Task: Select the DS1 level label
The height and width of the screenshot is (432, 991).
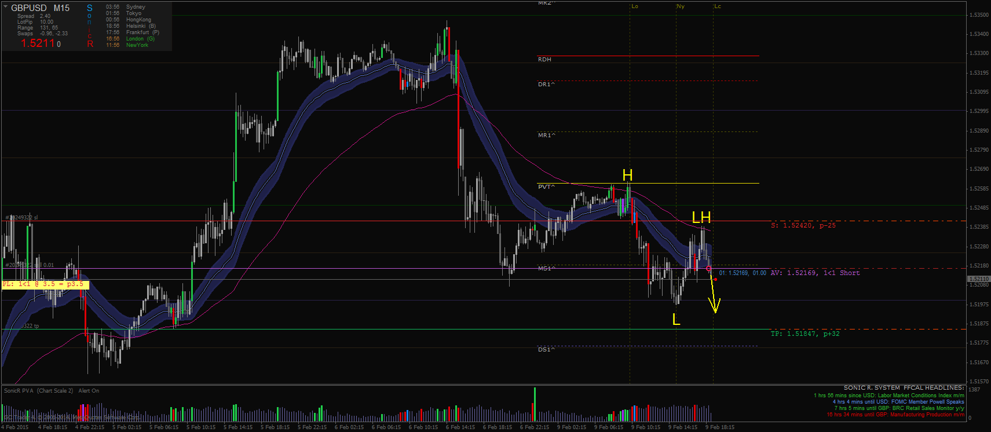Action: [546, 350]
